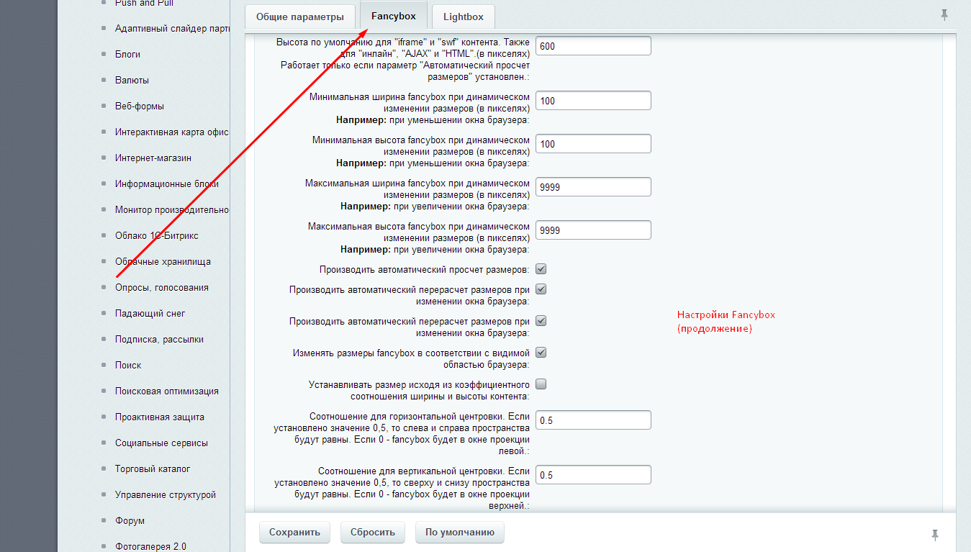Enable Устанавливать размер исходя из коэффициентного соотношения checkbox

(541, 384)
